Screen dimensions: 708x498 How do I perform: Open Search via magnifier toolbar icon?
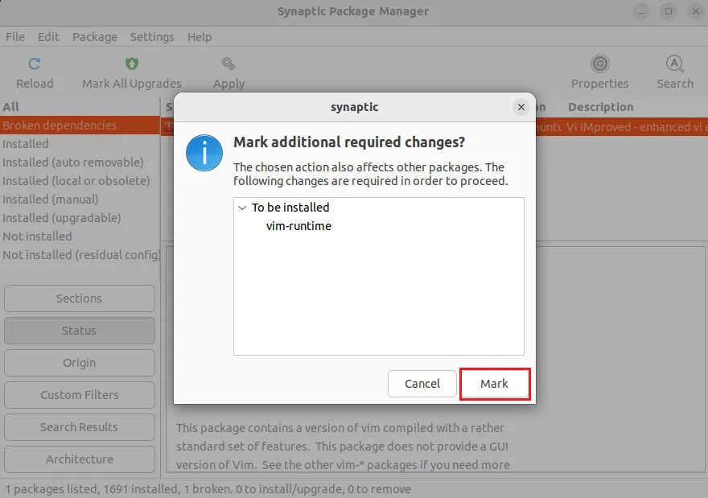click(x=674, y=64)
